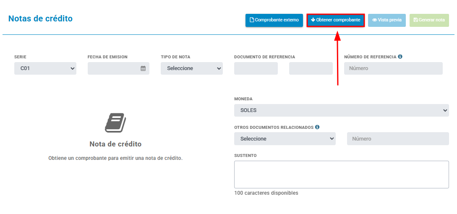Image resolution: width=457 pixels, height=214 pixels.
Task: Open calendar icon in Fecha de emision
Action: [143, 68]
